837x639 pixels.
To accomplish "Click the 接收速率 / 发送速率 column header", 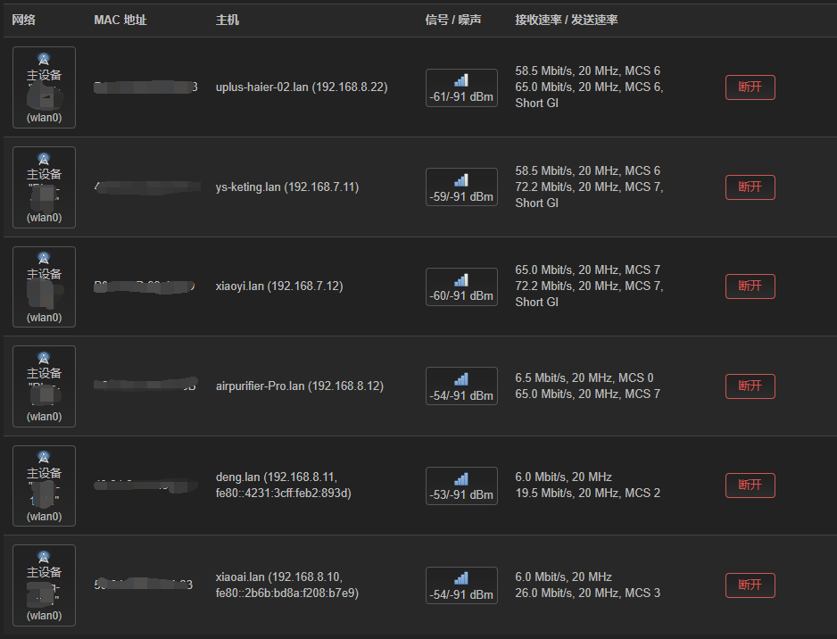I will click(567, 20).
